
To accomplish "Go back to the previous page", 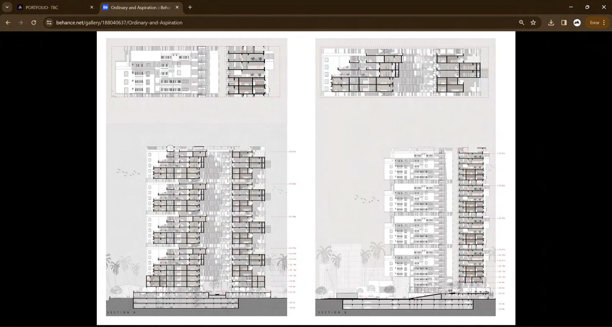I will point(8,23).
